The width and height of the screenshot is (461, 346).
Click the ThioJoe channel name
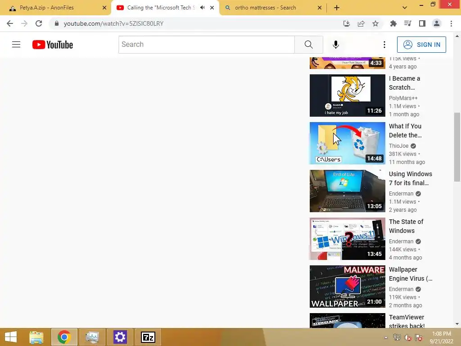(399, 146)
